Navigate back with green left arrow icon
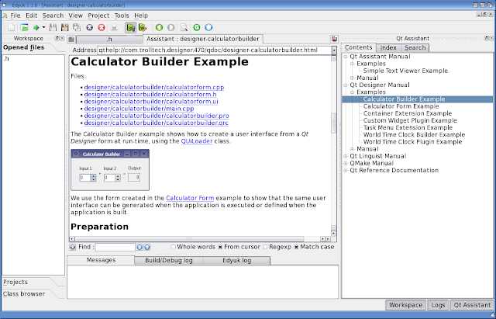 pyautogui.click(x=159, y=28)
